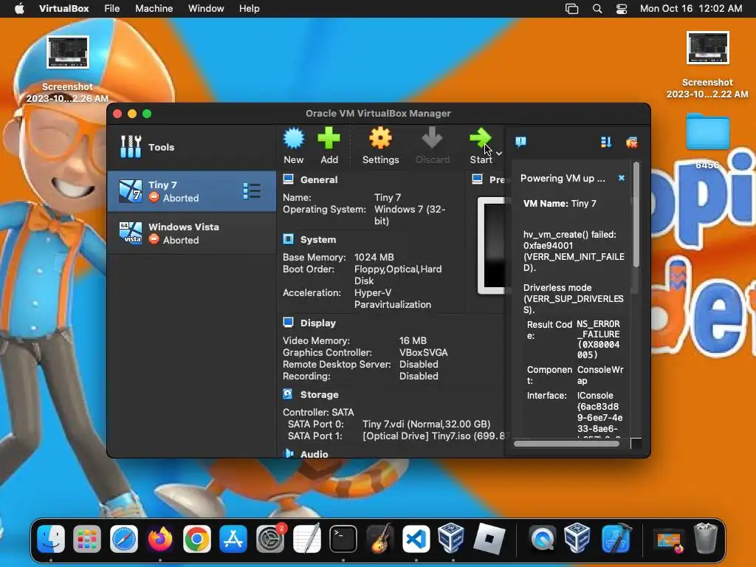The width and height of the screenshot is (756, 567).
Task: Launch Firefox from the Dock
Action: coord(160,538)
